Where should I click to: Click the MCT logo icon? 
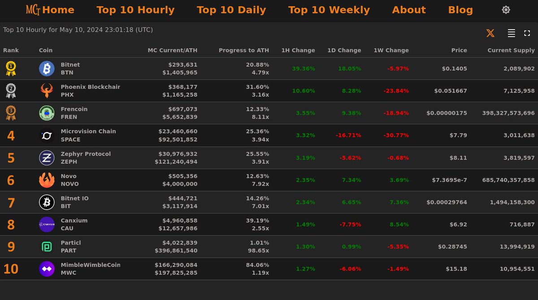click(33, 10)
